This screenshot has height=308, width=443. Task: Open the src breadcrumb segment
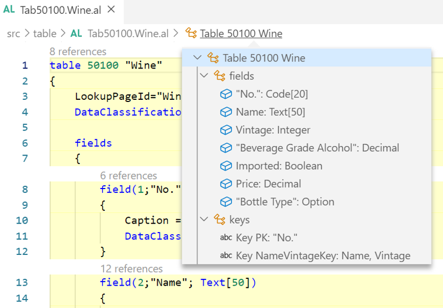(x=13, y=33)
